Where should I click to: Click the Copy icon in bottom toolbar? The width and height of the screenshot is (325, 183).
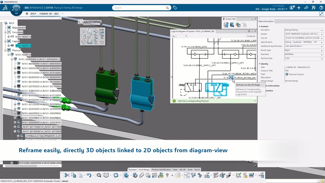tap(73, 175)
